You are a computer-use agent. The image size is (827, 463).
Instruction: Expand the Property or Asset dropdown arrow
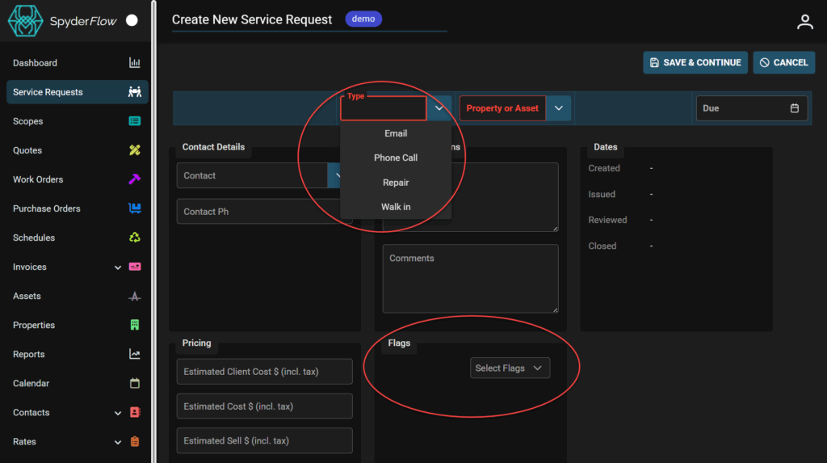tap(558, 108)
